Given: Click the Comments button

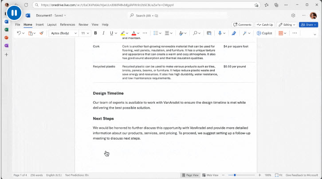Looking at the screenshot, I should 243,25.
